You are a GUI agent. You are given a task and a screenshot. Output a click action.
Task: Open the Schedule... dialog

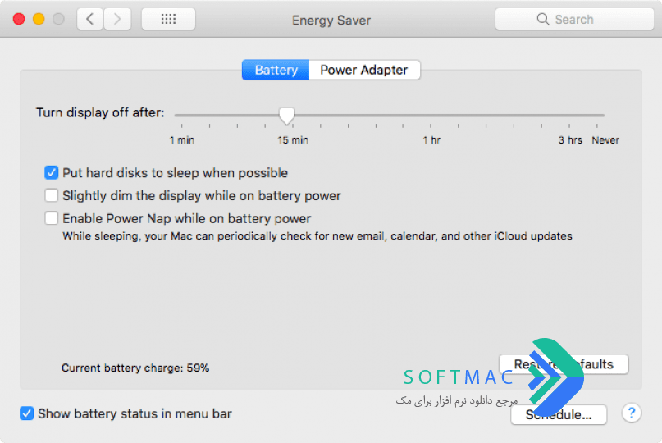(x=559, y=415)
